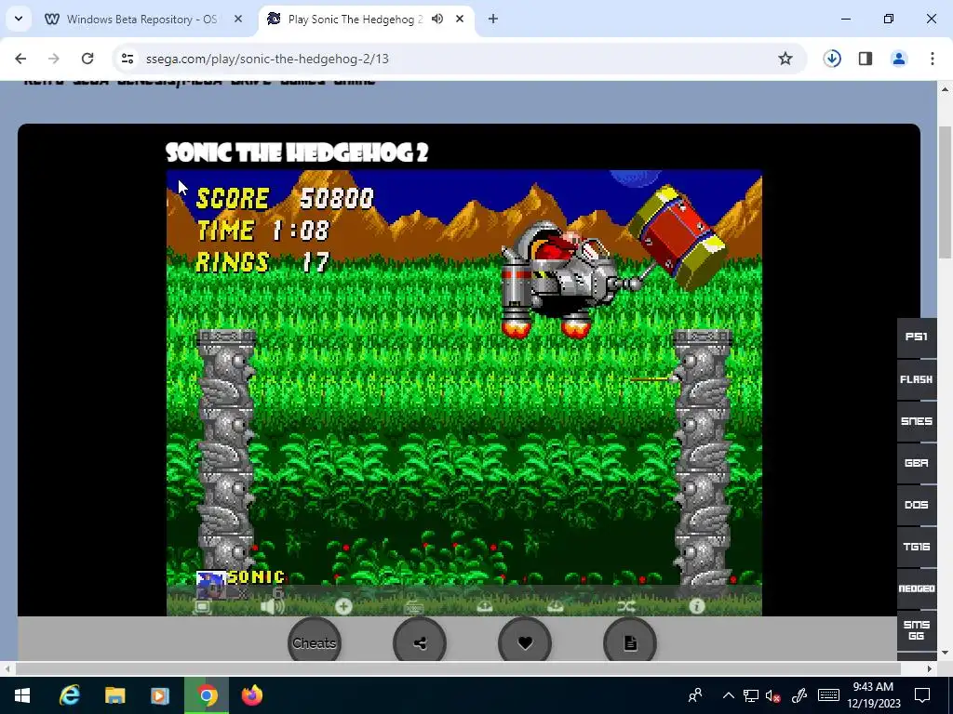The width and height of the screenshot is (953, 714).
Task: Open the GBA side tab
Action: (917, 463)
